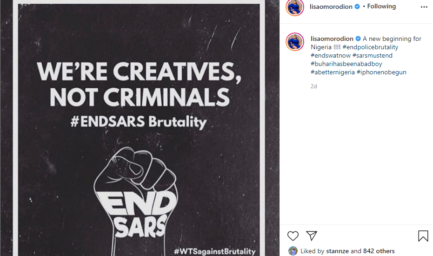Click the lisaomorodion username in caption
Viewport: 433px width, 256px height.
point(331,39)
